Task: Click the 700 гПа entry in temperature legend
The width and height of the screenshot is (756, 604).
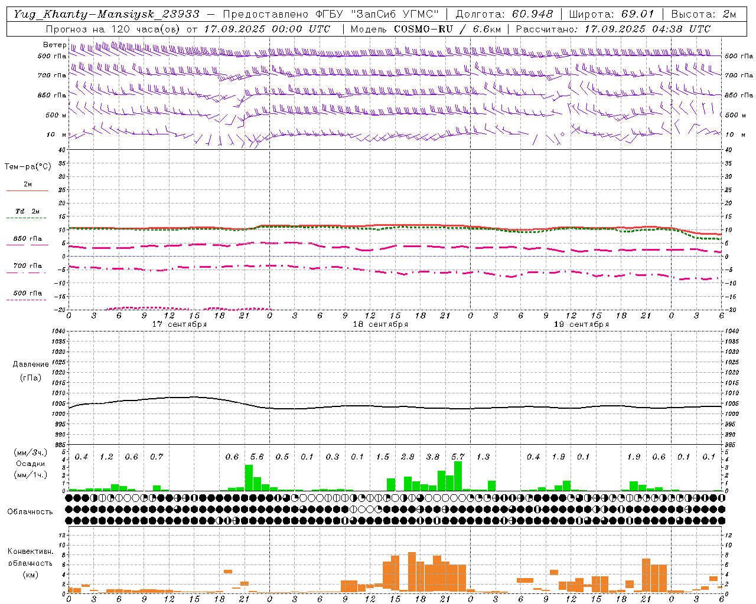Action: (28, 265)
